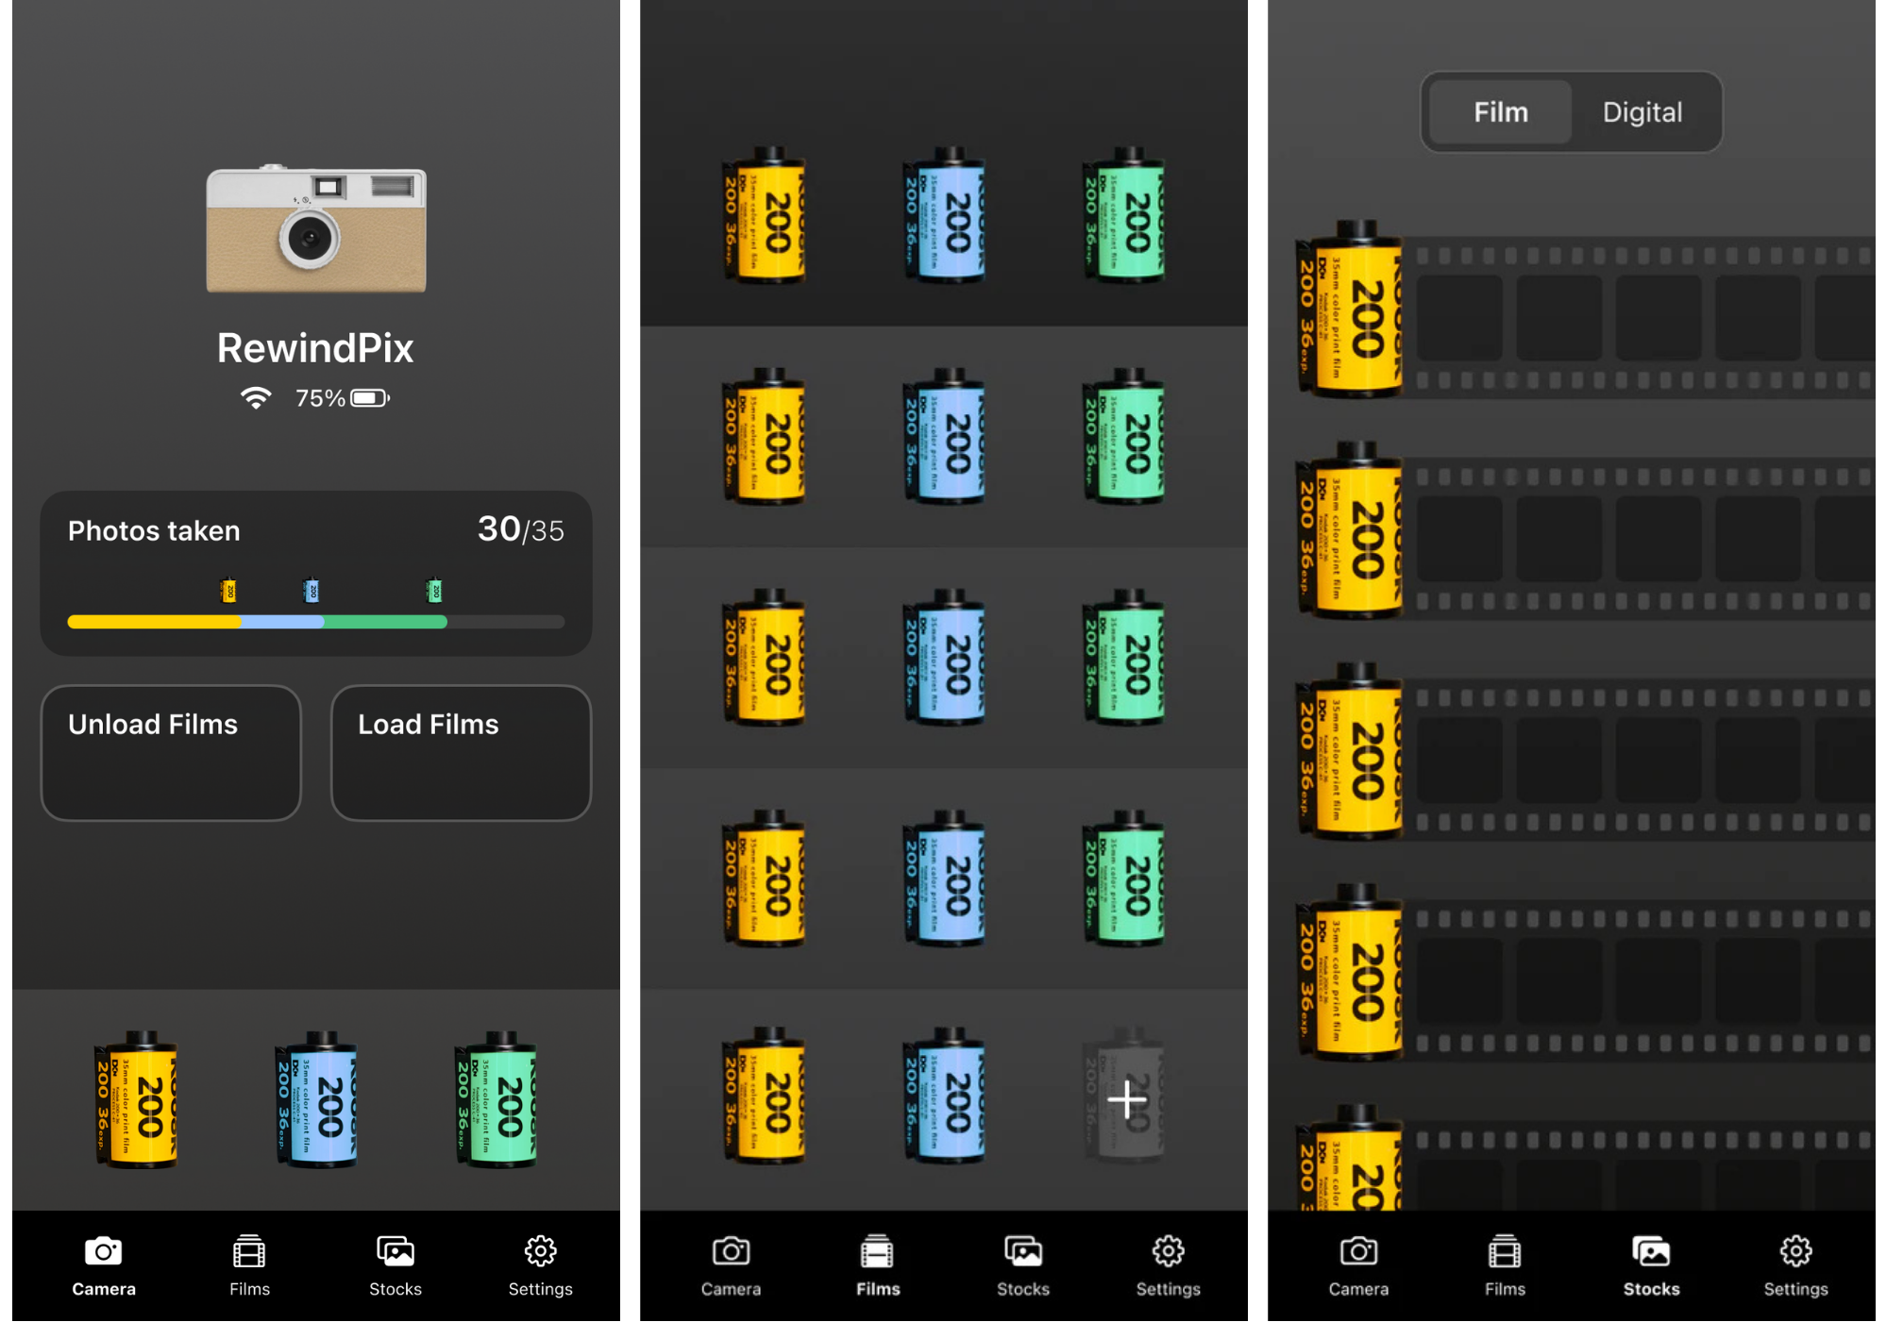The image size is (1903, 1322).
Task: Tap the small yellow film marker above progress bar
Action: pyautogui.click(x=227, y=591)
